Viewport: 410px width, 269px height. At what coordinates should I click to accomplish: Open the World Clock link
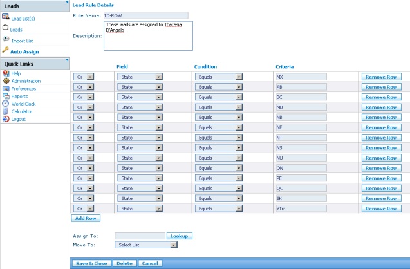[23, 104]
